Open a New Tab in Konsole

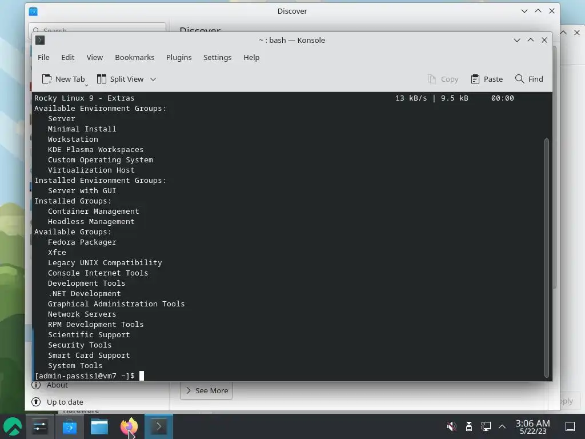[x=63, y=79]
